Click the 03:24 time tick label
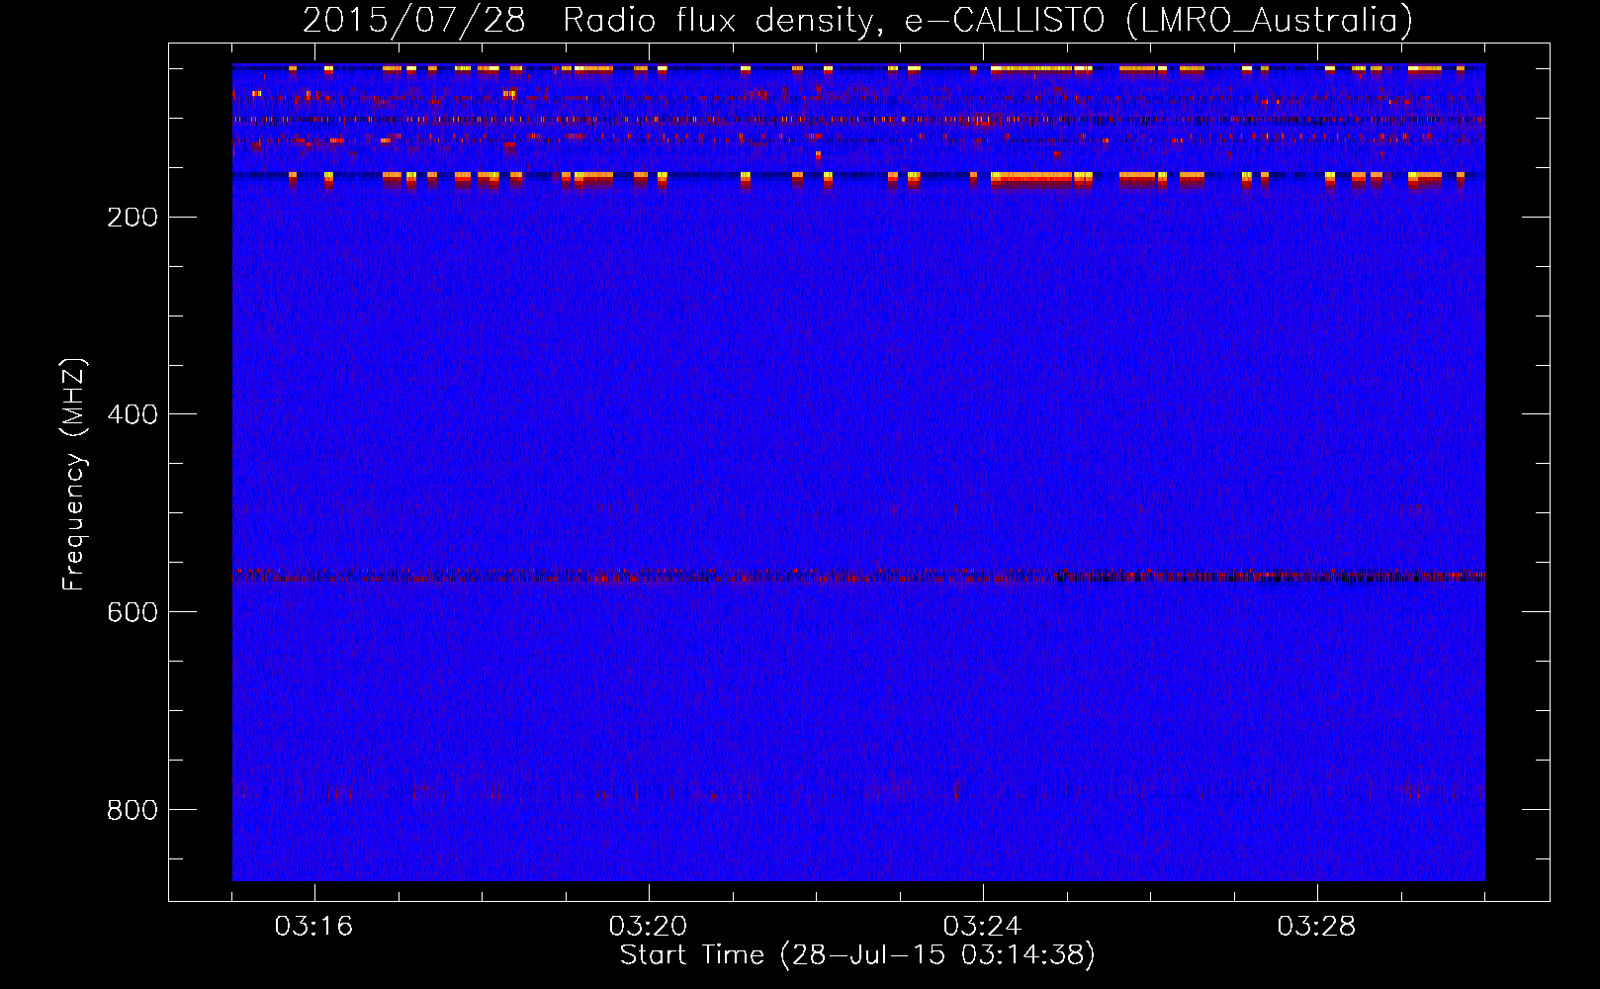This screenshot has width=1600, height=989. point(983,927)
